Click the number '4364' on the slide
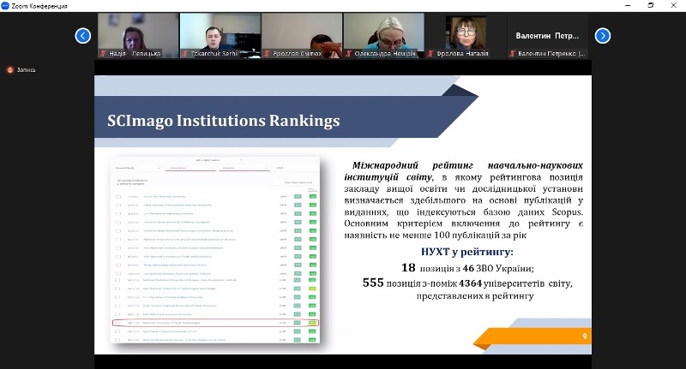This screenshot has height=369, width=686. tap(470, 283)
